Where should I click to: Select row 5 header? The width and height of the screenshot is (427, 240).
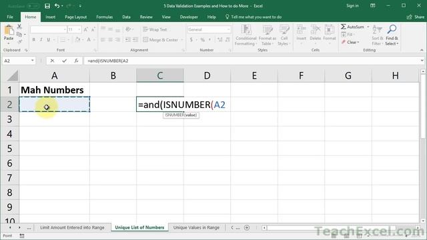(x=9, y=149)
